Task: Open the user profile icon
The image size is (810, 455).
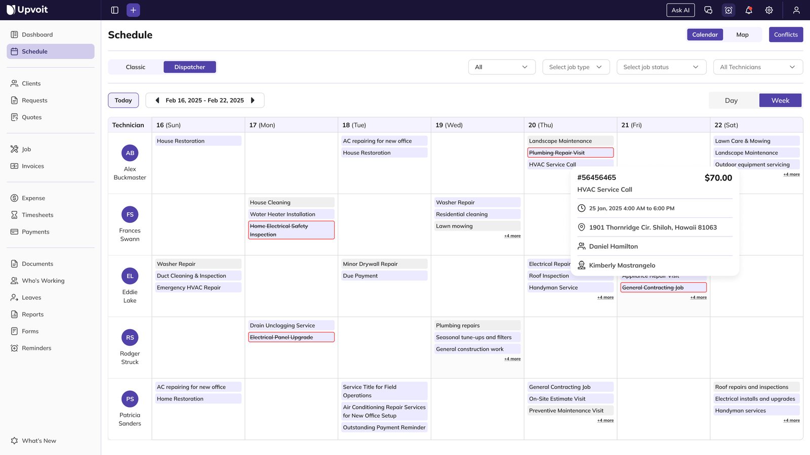Action: coord(796,10)
